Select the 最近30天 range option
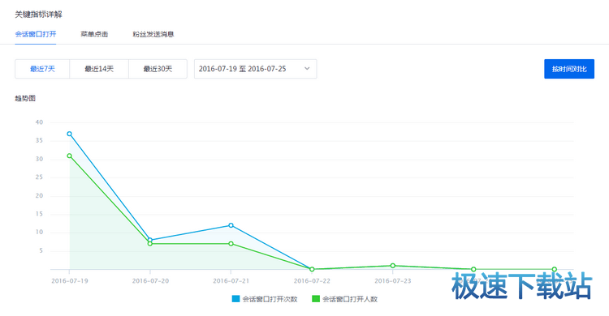The width and height of the screenshot is (609, 316). pos(158,69)
